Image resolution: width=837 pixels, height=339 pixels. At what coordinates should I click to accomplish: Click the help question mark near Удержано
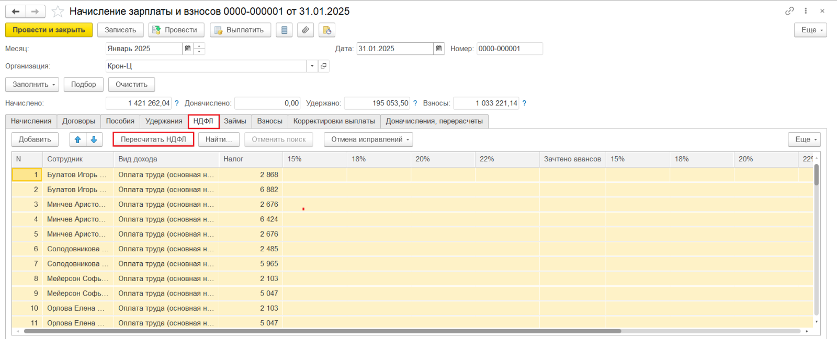415,103
